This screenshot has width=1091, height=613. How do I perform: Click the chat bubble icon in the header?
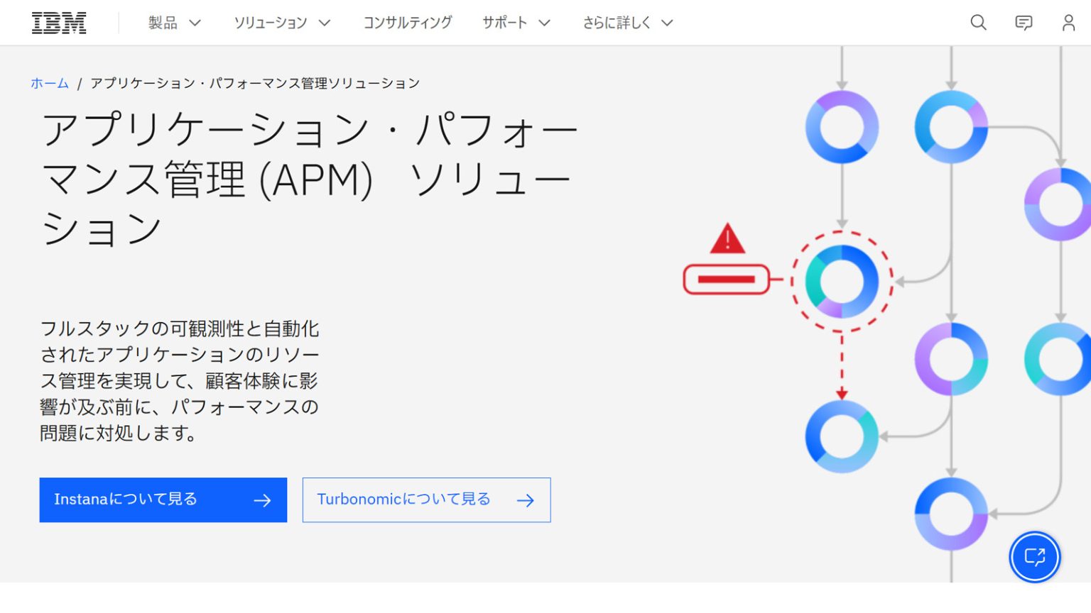[1023, 22]
